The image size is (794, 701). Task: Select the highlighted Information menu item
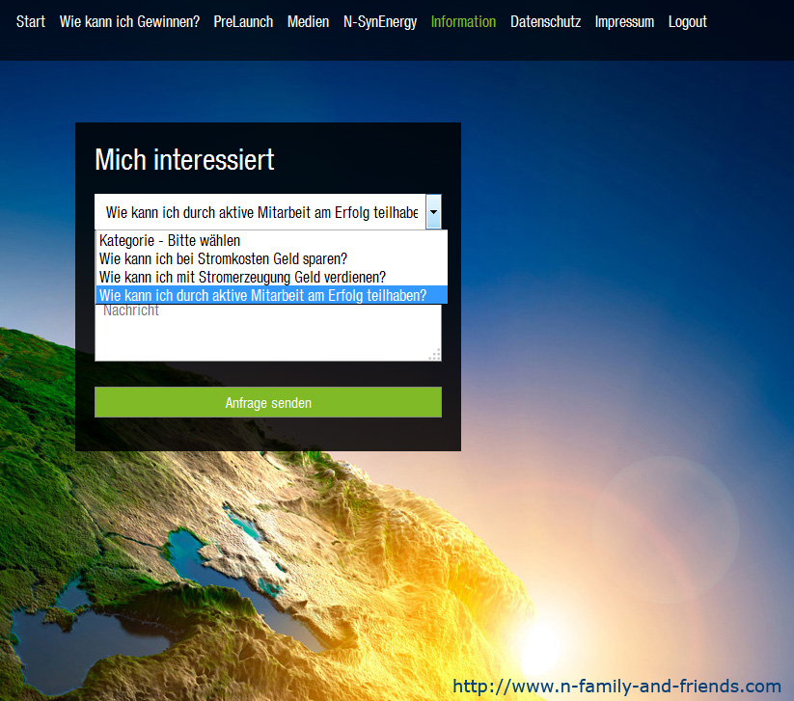(463, 21)
